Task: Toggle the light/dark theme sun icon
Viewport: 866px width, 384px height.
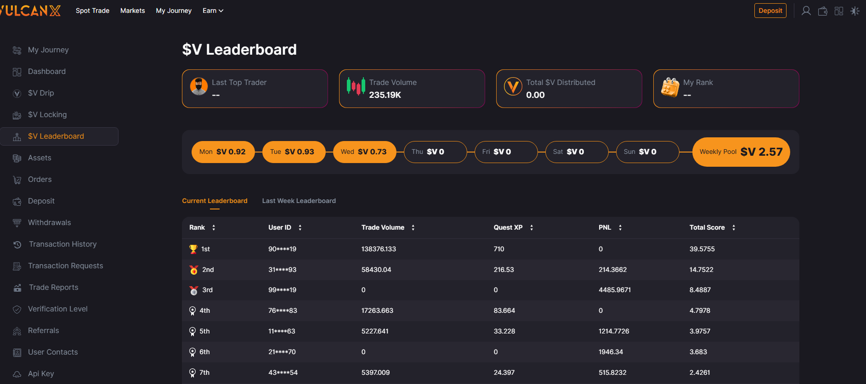Action: [855, 11]
